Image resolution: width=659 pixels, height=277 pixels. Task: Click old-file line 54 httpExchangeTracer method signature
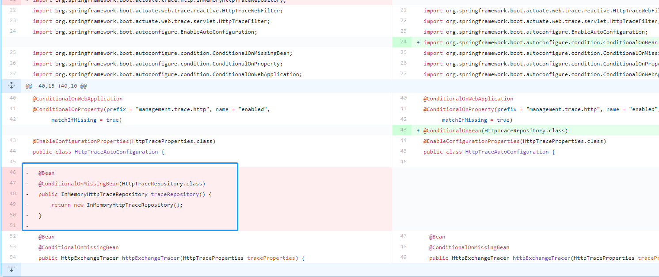(x=171, y=258)
